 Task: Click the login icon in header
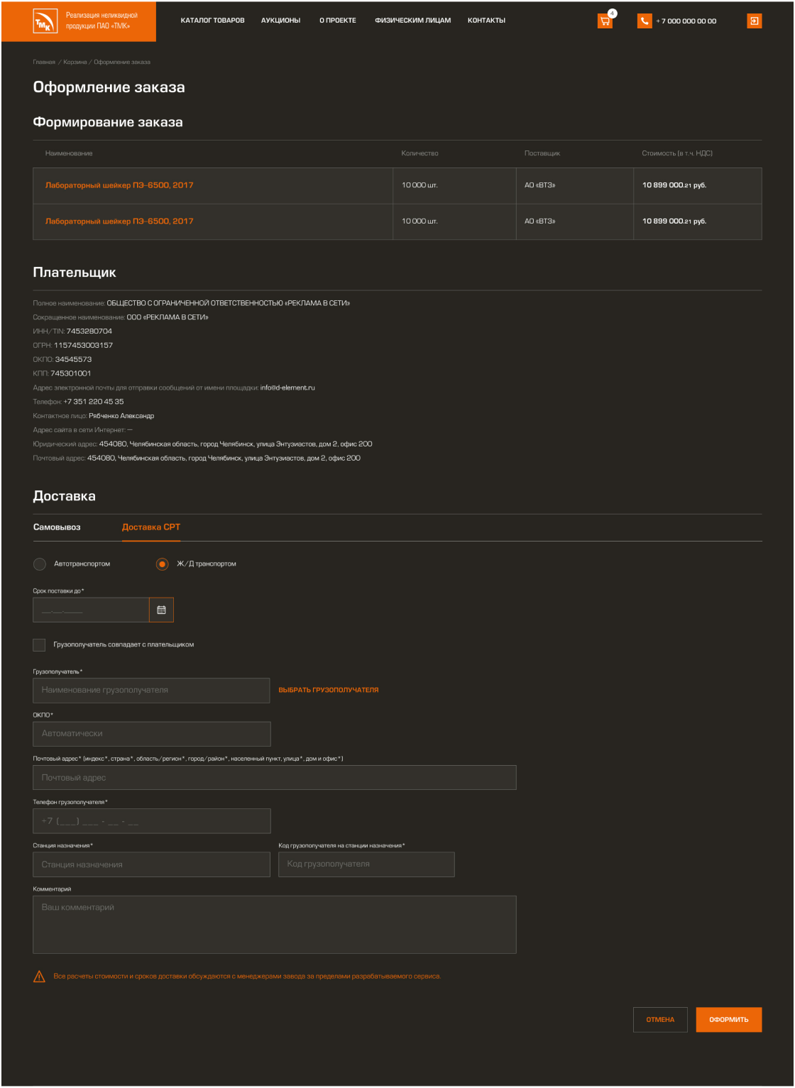coord(754,21)
